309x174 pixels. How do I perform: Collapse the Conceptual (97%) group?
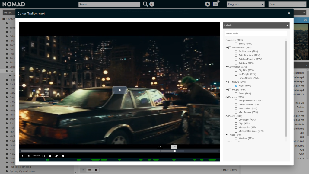(x=227, y=67)
